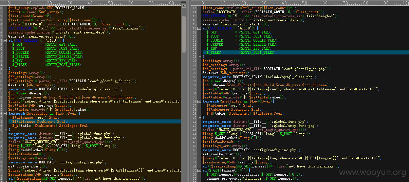
Task: Click the $count = count line in left pane
Action: [35, 12]
